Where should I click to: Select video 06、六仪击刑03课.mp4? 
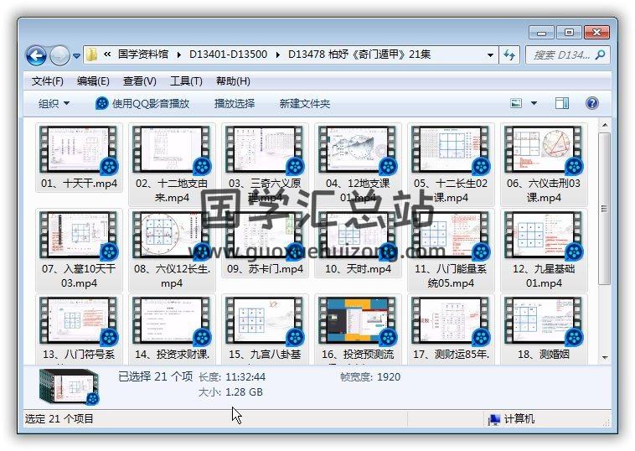544,164
